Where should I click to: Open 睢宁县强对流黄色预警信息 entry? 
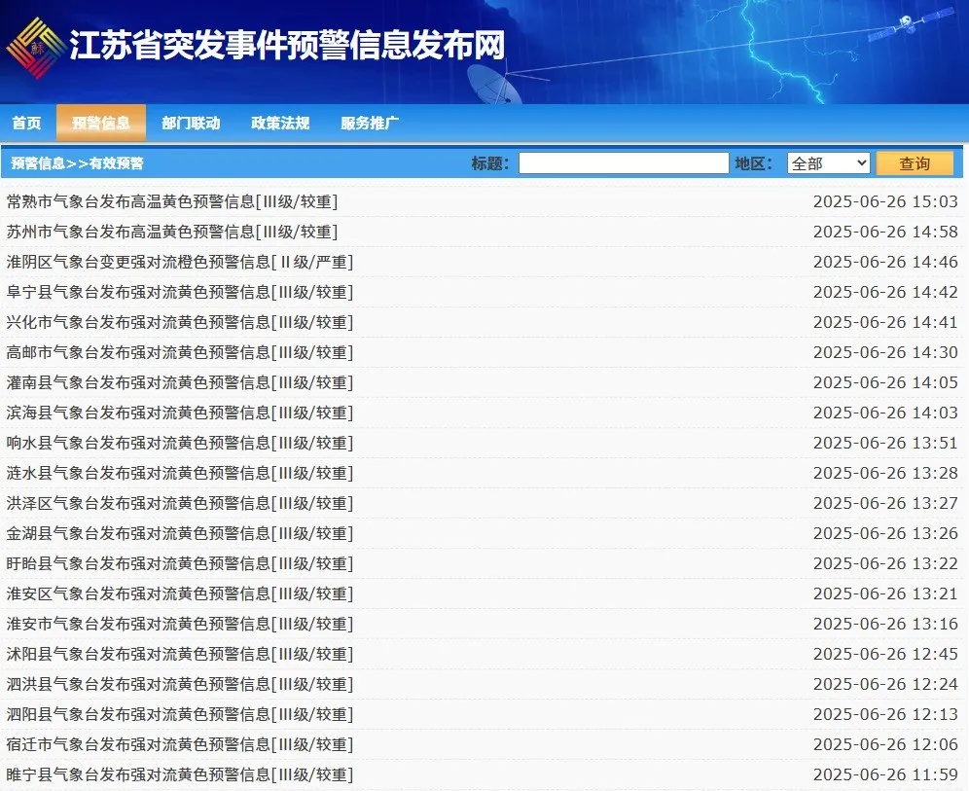pos(176,775)
